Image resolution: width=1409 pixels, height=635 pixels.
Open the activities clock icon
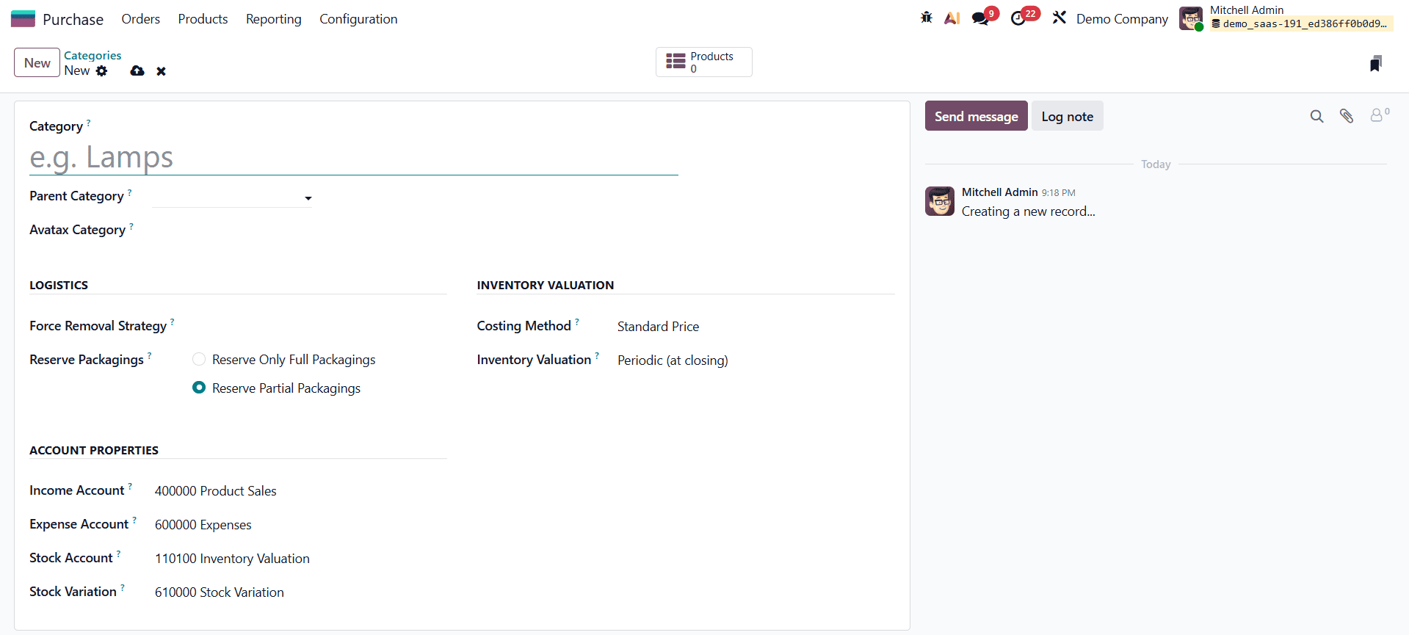pos(1018,18)
